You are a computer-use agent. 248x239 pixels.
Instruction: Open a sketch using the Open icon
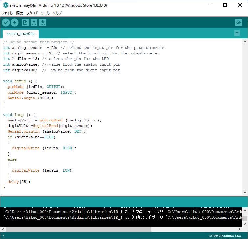click(x=34, y=22)
